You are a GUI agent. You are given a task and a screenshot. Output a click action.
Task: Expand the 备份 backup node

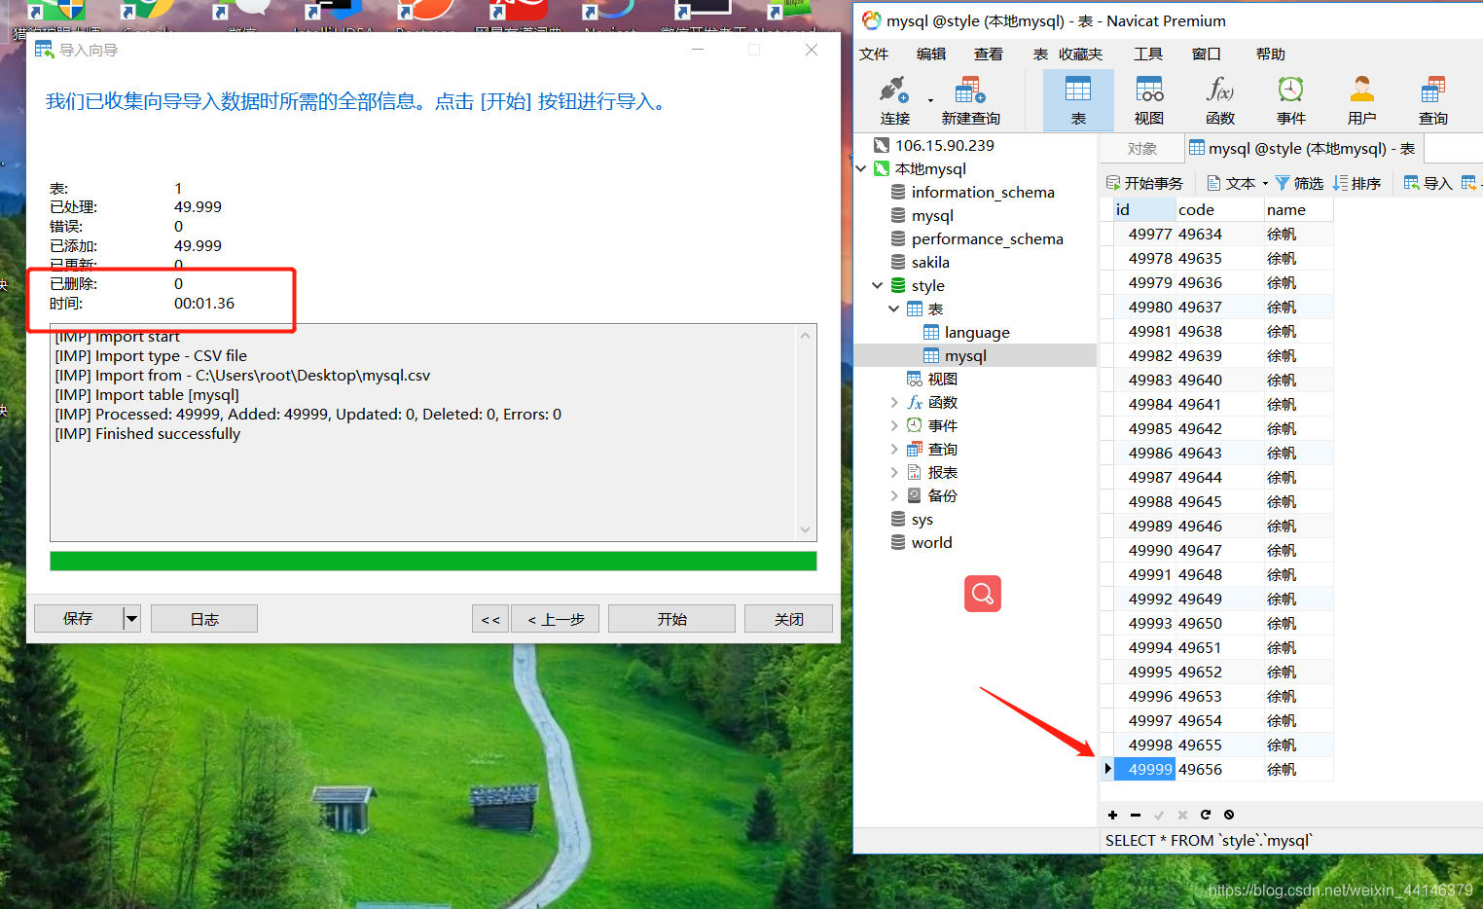coord(893,495)
